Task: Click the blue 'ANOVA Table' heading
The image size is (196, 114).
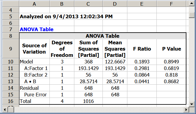Action: click(37, 29)
